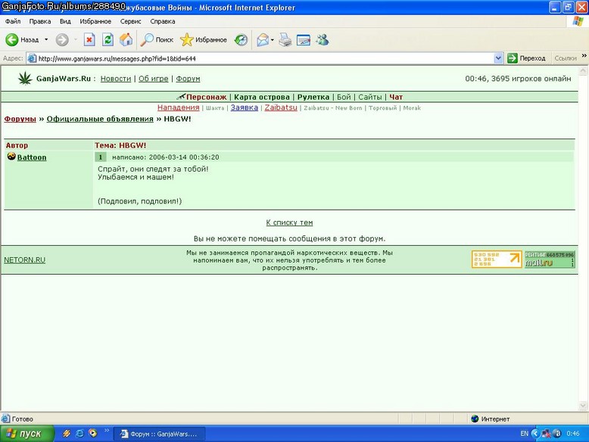Open Избранное favorites star button
This screenshot has width=589, height=442.
(203, 40)
